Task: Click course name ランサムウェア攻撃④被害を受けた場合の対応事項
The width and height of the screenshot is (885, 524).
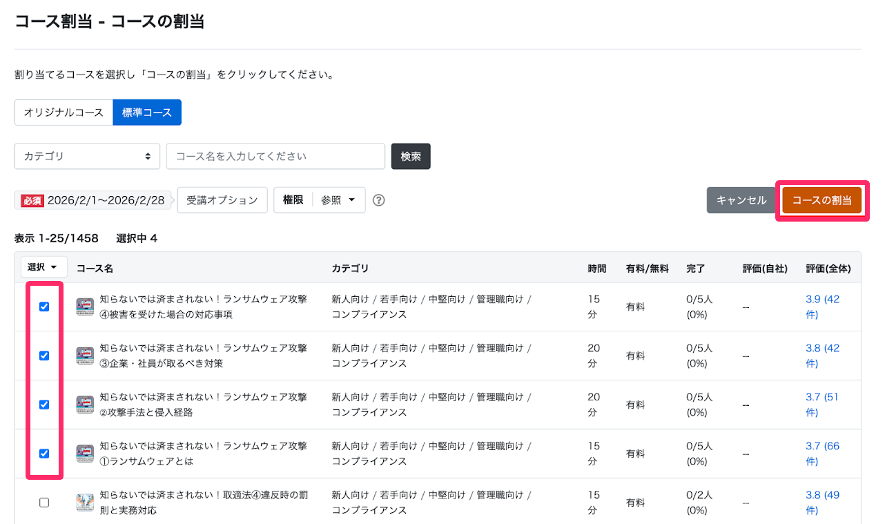Action: (x=204, y=307)
